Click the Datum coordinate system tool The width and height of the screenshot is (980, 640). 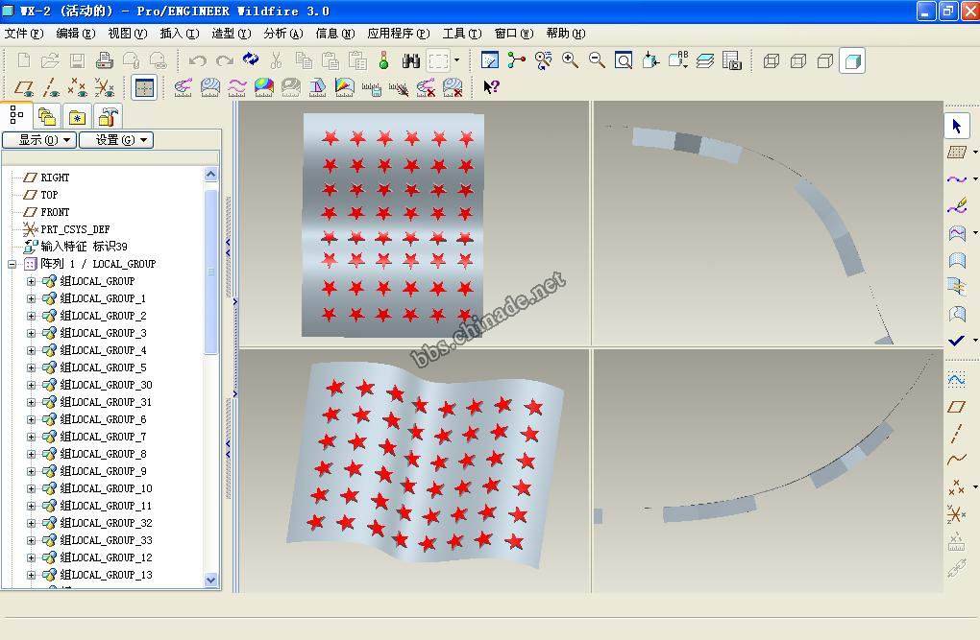(x=956, y=514)
